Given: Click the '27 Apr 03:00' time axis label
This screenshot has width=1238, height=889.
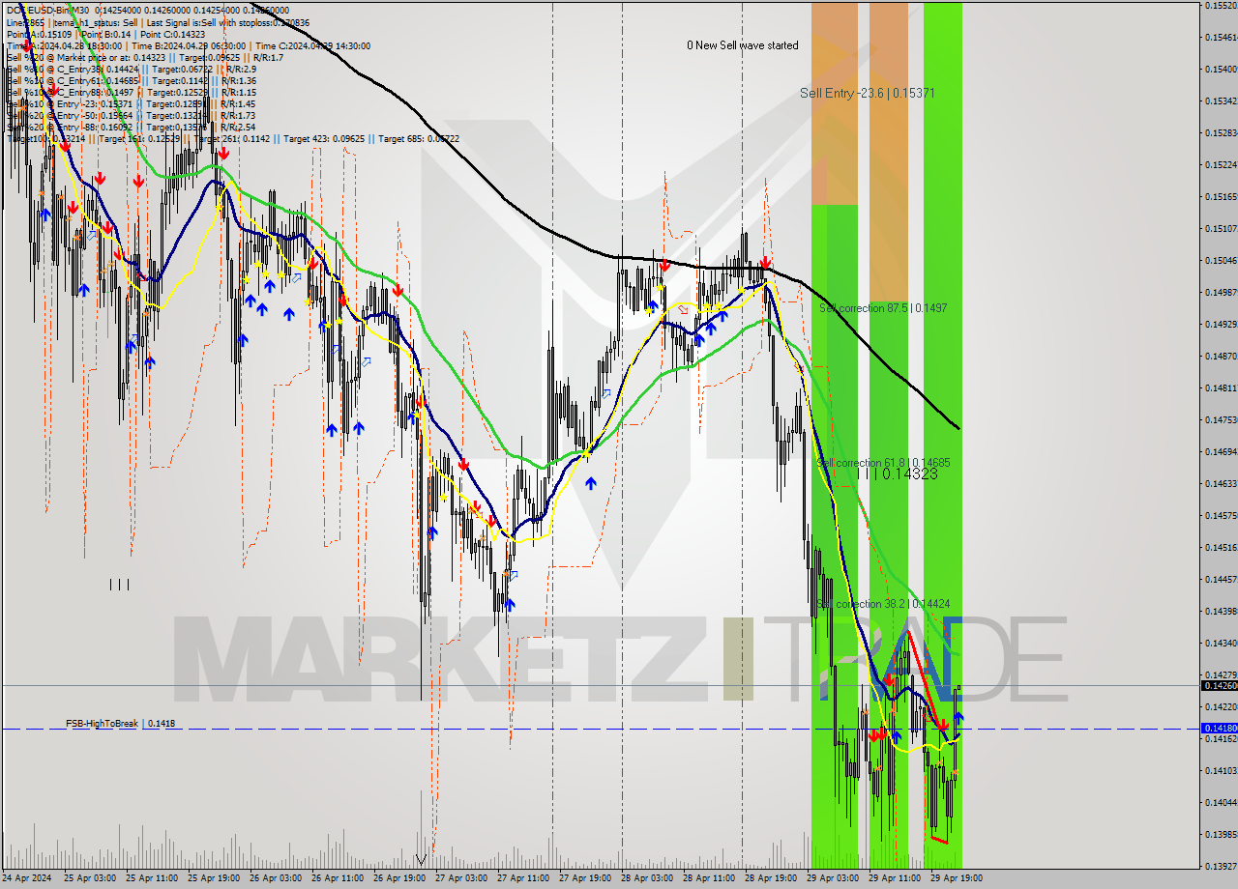Looking at the screenshot, I should (x=461, y=878).
